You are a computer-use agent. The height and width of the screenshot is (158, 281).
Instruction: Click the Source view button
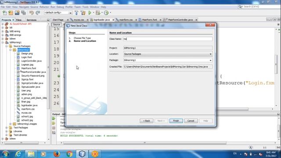pyautogui.click(x=57, y=25)
